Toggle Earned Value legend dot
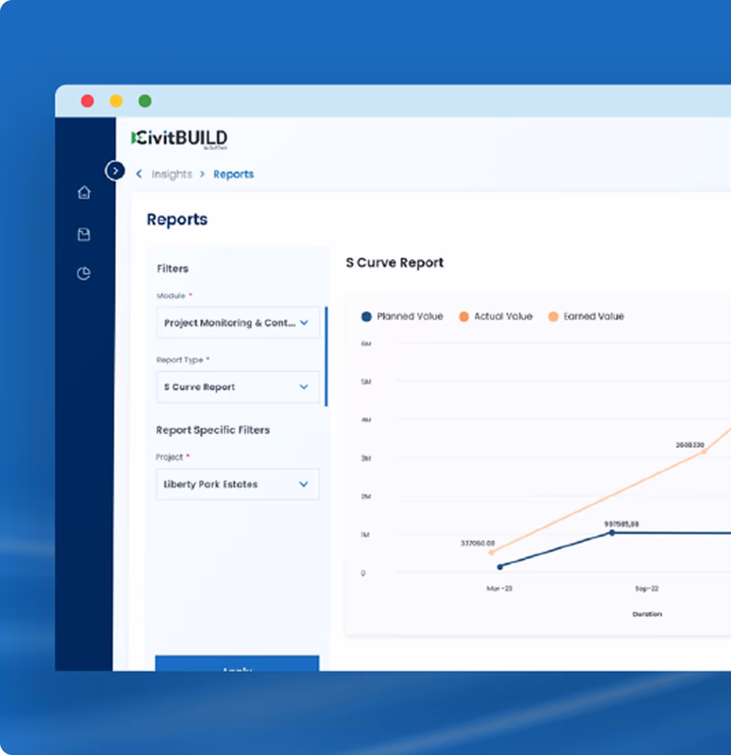The width and height of the screenshot is (731, 755). (553, 317)
